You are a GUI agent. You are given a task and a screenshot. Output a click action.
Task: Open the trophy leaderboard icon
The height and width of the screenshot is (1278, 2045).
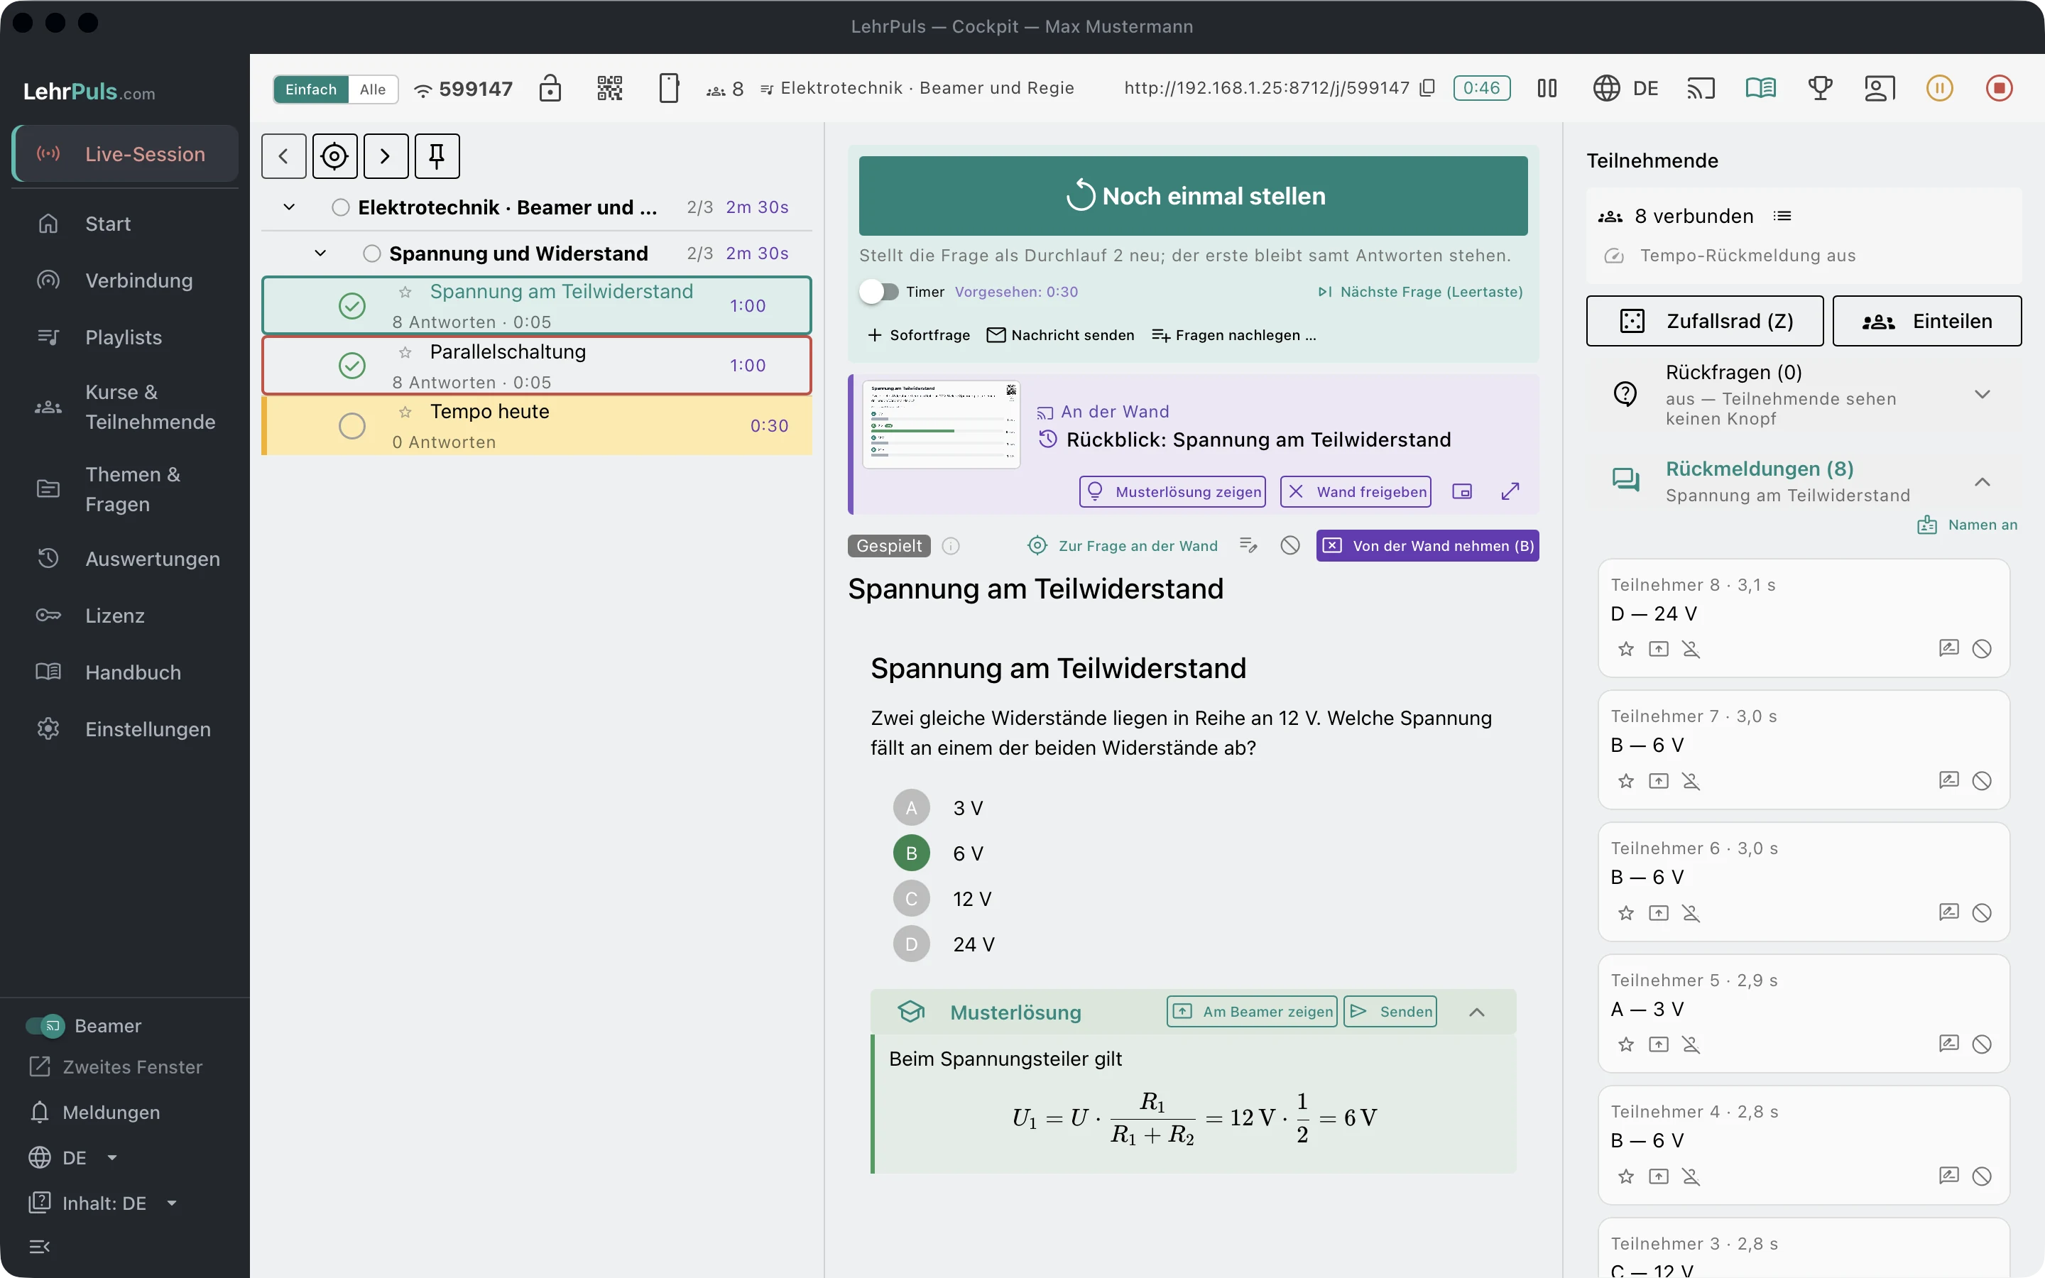coord(1819,88)
